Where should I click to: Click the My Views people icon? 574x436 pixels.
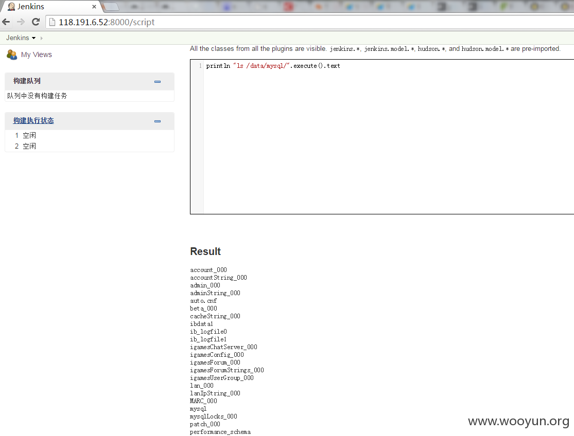(12, 55)
